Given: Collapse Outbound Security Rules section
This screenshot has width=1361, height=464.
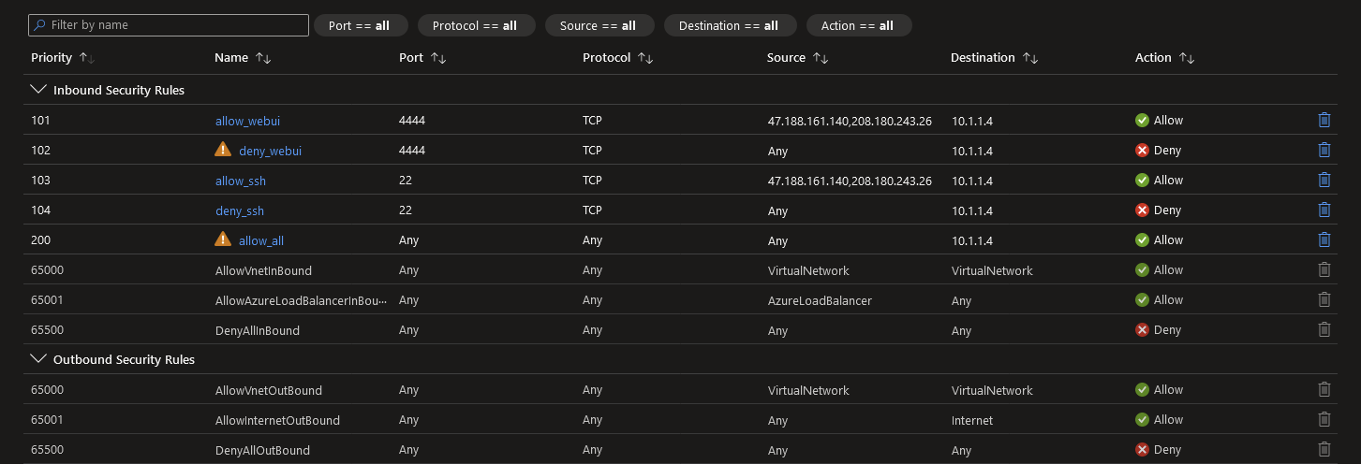Looking at the screenshot, I should (38, 359).
